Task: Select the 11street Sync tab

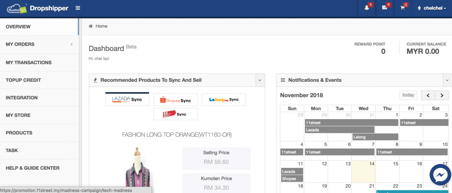Action: coord(176,114)
